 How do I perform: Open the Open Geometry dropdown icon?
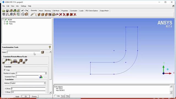[11, 11]
